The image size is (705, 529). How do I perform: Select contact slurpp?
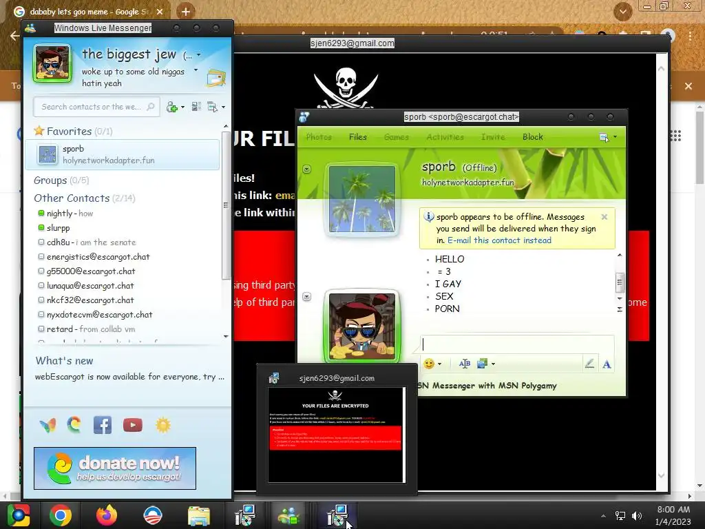coord(54,227)
